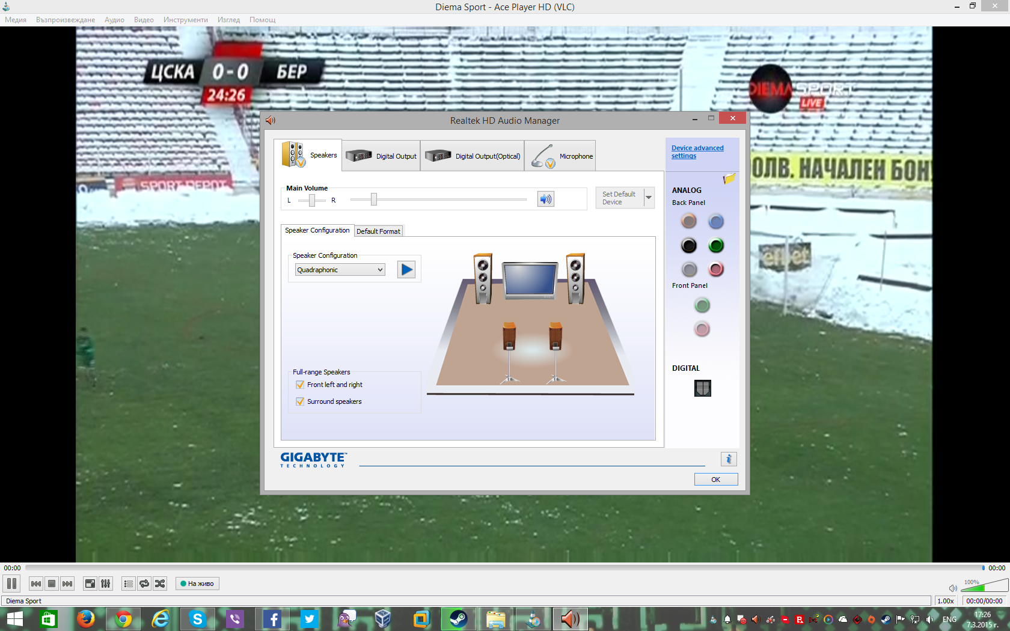This screenshot has width=1010, height=631.
Task: Toggle the Front left and right checkbox
Action: click(300, 385)
